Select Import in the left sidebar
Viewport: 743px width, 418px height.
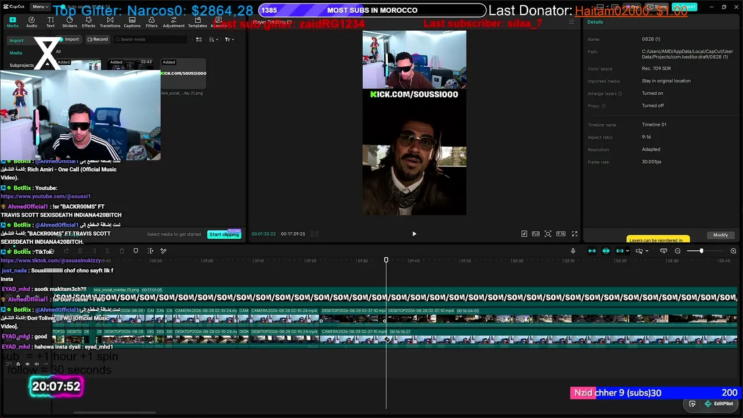tap(16, 41)
